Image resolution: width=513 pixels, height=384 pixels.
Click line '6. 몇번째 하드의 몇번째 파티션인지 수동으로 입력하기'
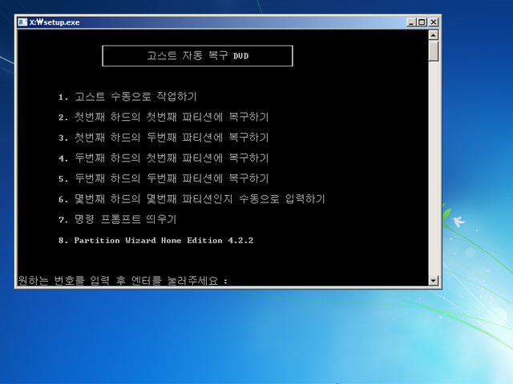pos(192,199)
